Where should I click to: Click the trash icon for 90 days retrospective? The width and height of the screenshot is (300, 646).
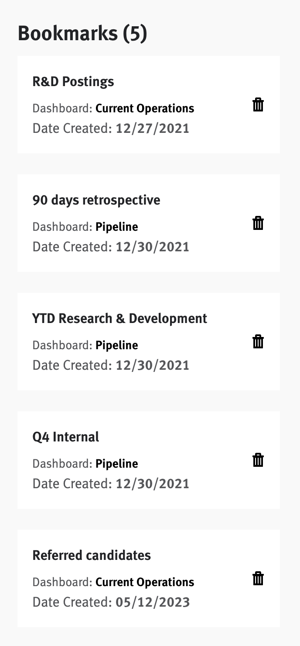[258, 223]
